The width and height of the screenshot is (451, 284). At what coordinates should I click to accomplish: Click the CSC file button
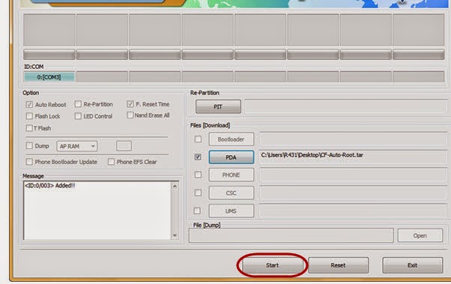pyautogui.click(x=231, y=193)
